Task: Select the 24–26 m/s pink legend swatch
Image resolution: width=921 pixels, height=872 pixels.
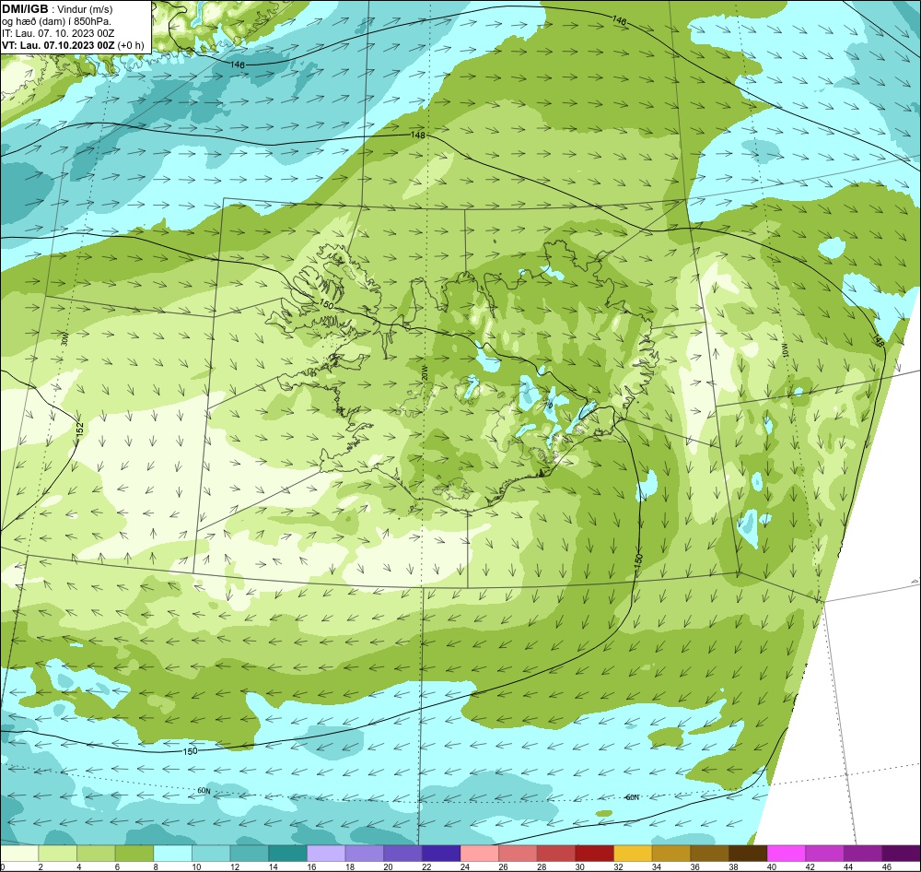Action: (x=480, y=853)
